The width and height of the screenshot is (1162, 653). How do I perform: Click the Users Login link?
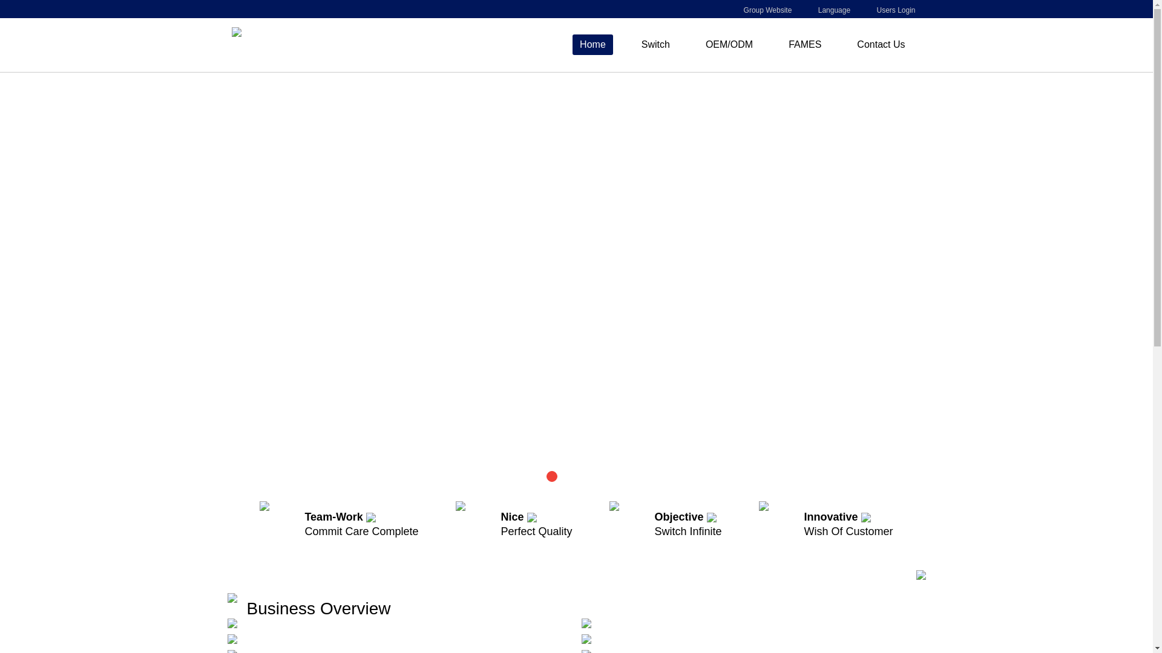tap(896, 10)
